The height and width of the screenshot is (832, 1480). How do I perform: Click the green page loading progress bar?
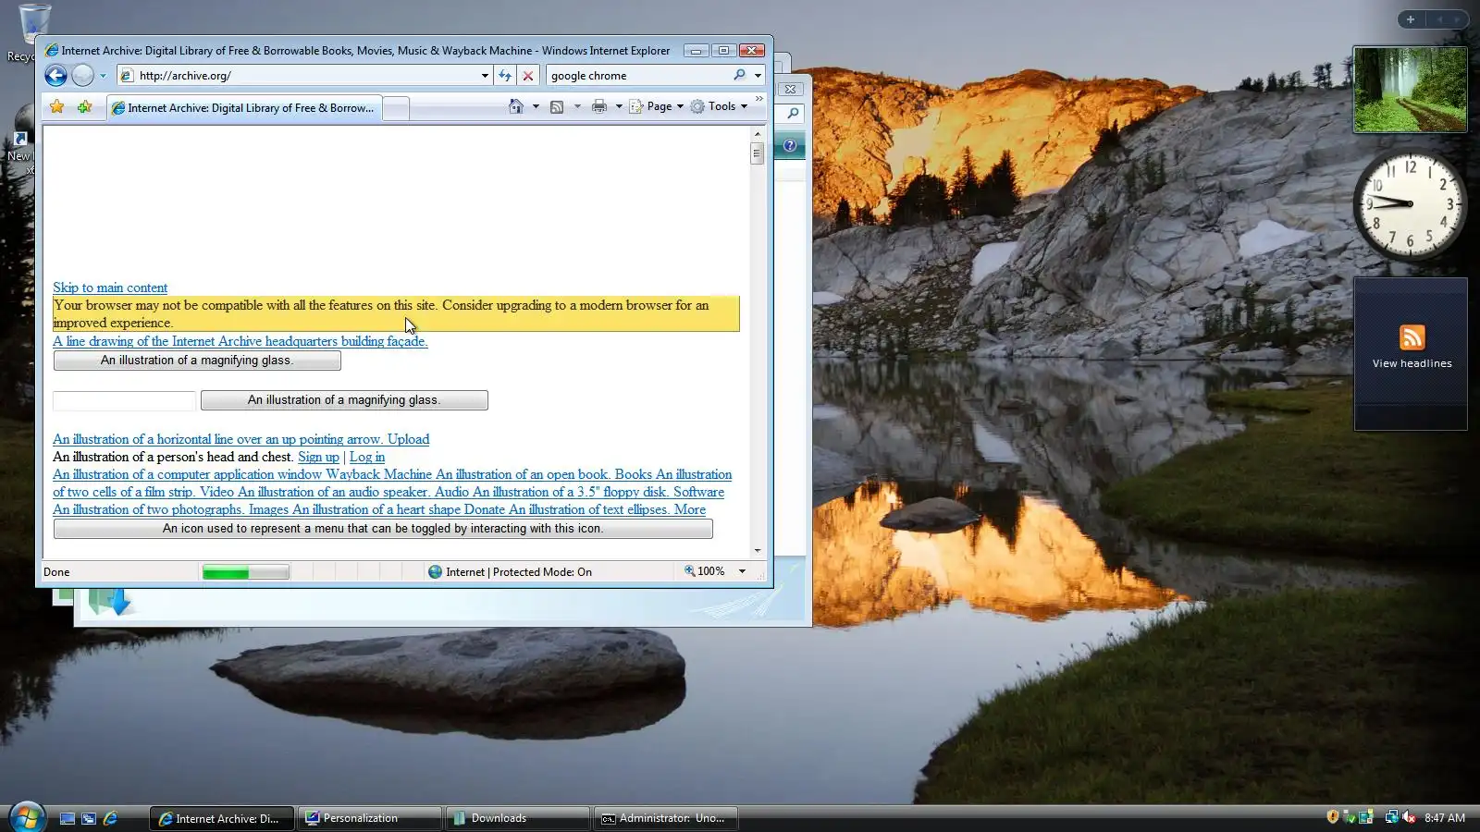245,572
